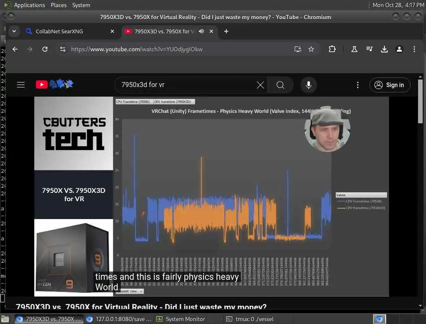Go back to the previous page

pos(15,49)
